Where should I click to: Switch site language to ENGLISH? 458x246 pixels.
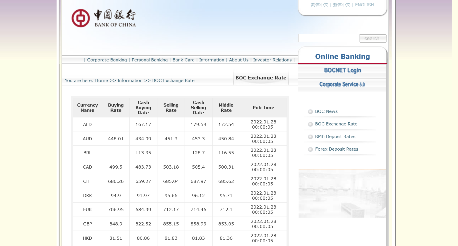point(364,5)
